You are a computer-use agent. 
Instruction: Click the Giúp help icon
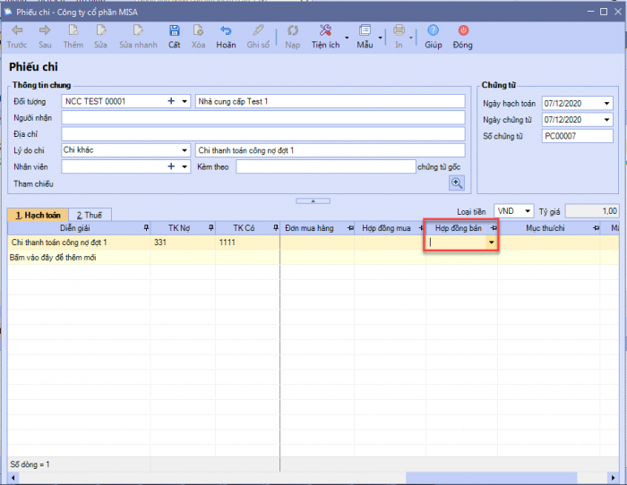(433, 30)
